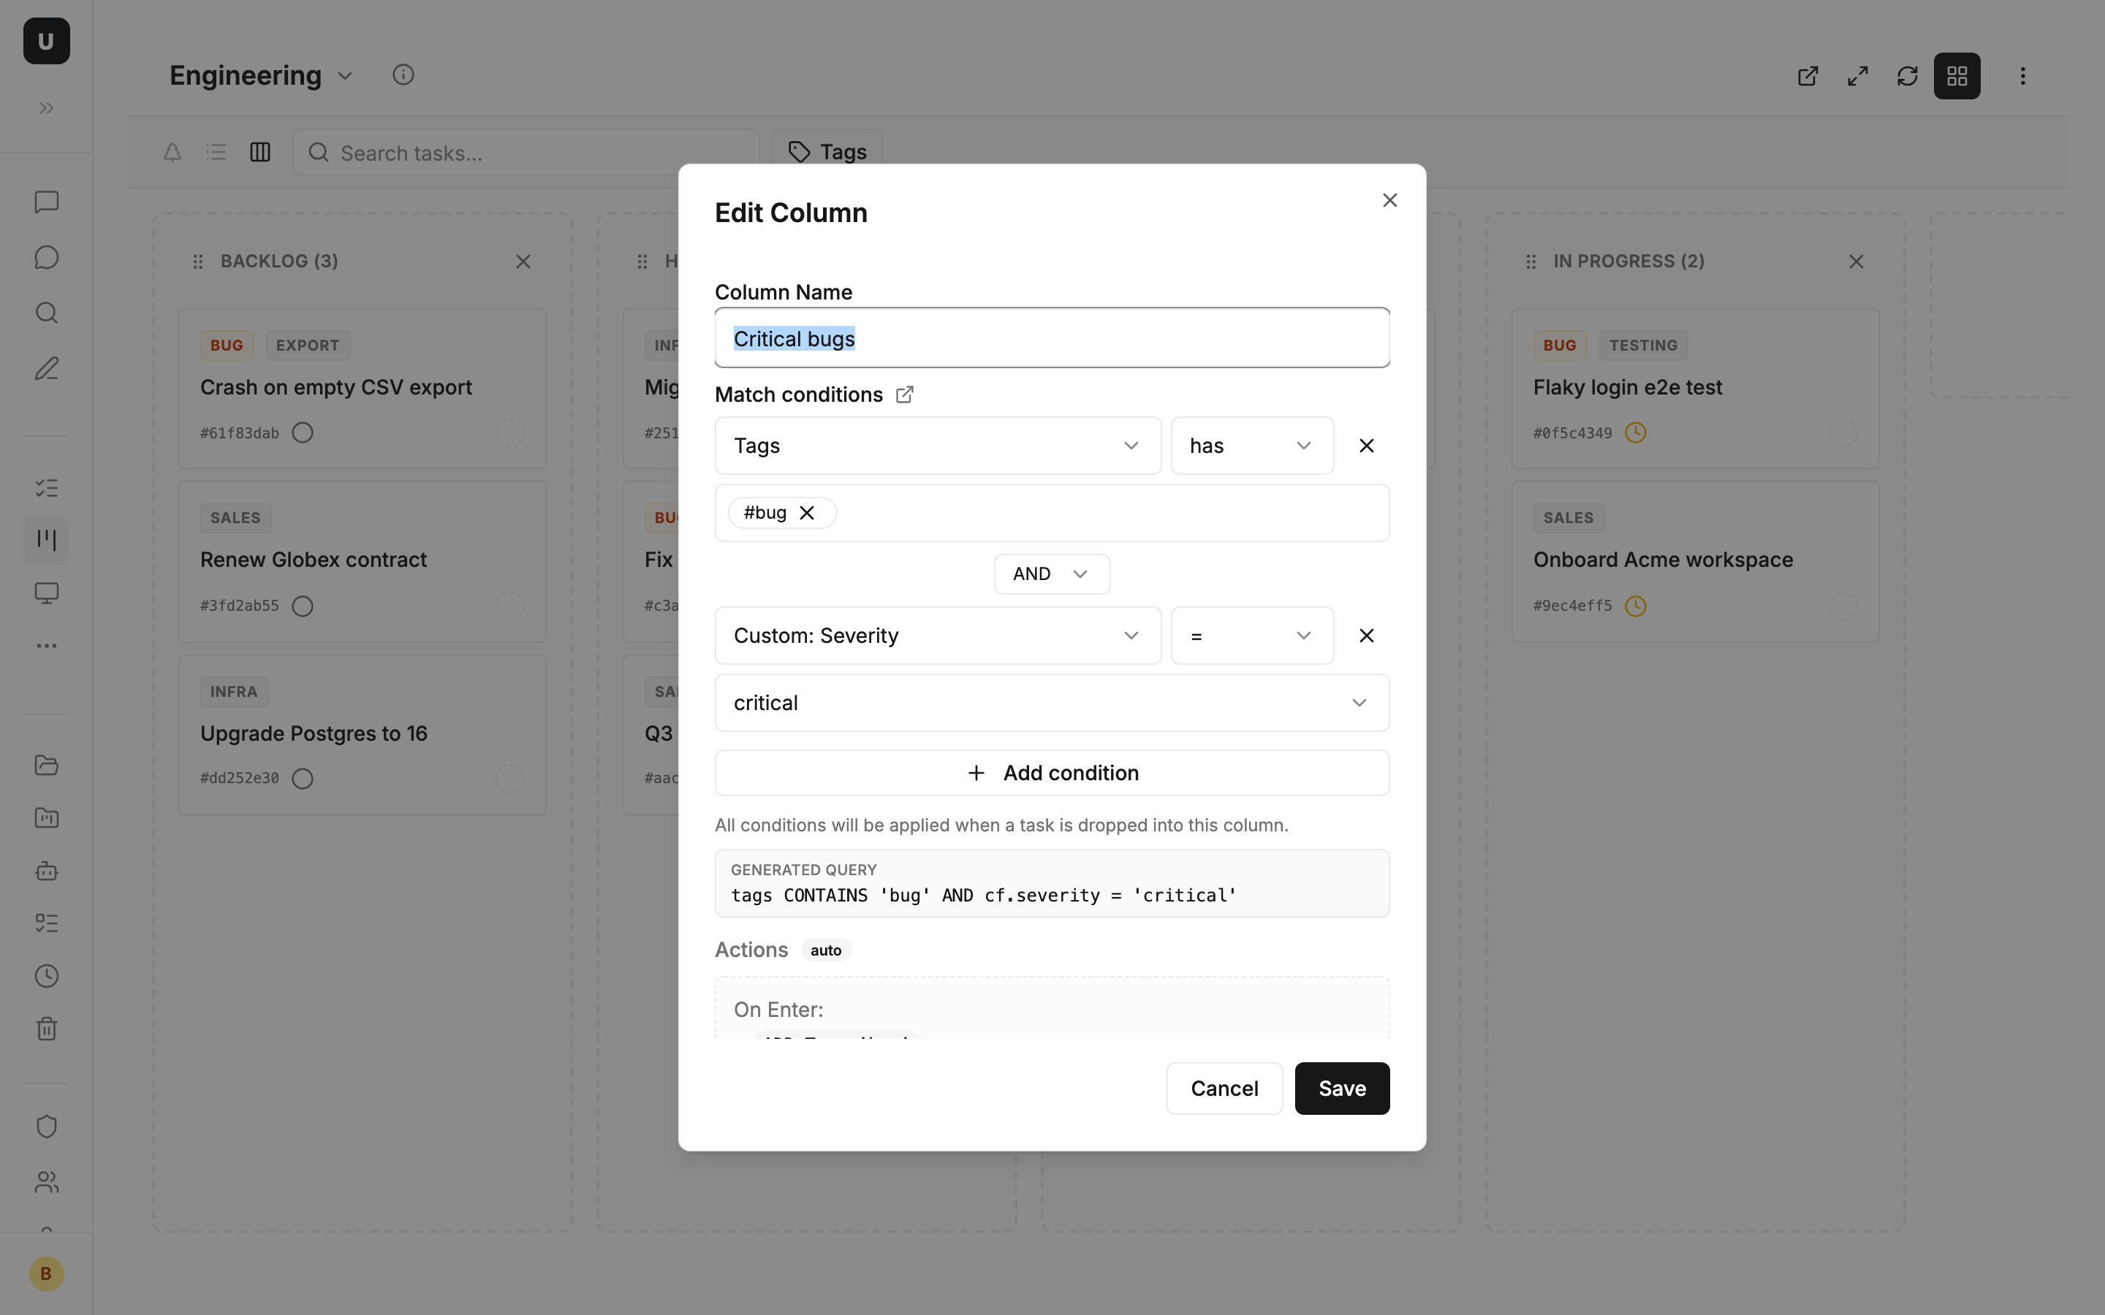Switch to list view icon in toolbar
The image size is (2105, 1315).
pyautogui.click(x=216, y=152)
